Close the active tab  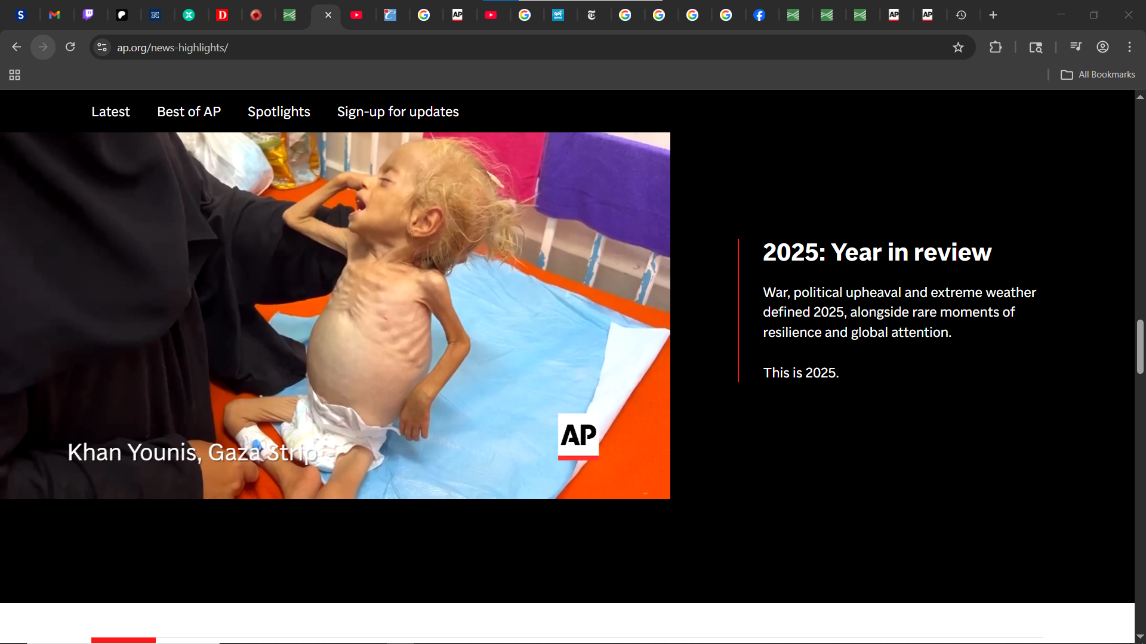tap(328, 15)
